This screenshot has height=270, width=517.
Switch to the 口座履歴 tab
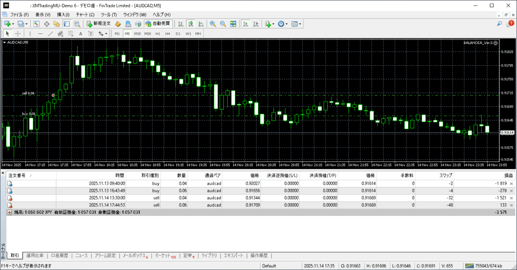59,255
